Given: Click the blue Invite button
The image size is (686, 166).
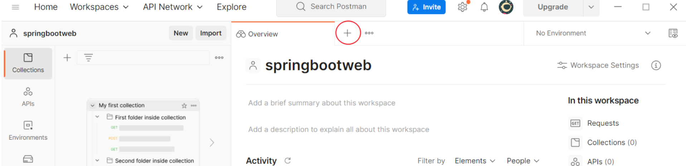Looking at the screenshot, I should point(426,7).
